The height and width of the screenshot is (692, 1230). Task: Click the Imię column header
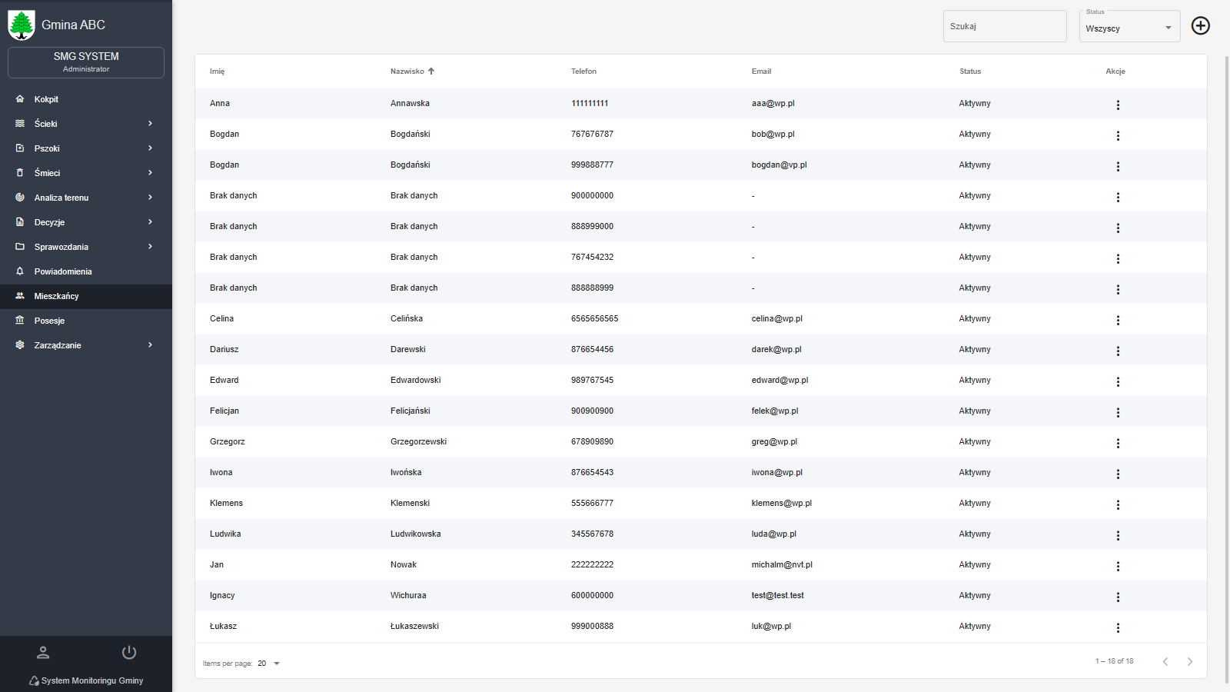pyautogui.click(x=218, y=72)
